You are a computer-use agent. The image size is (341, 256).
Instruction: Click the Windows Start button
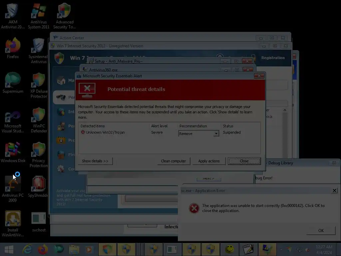coord(9,249)
